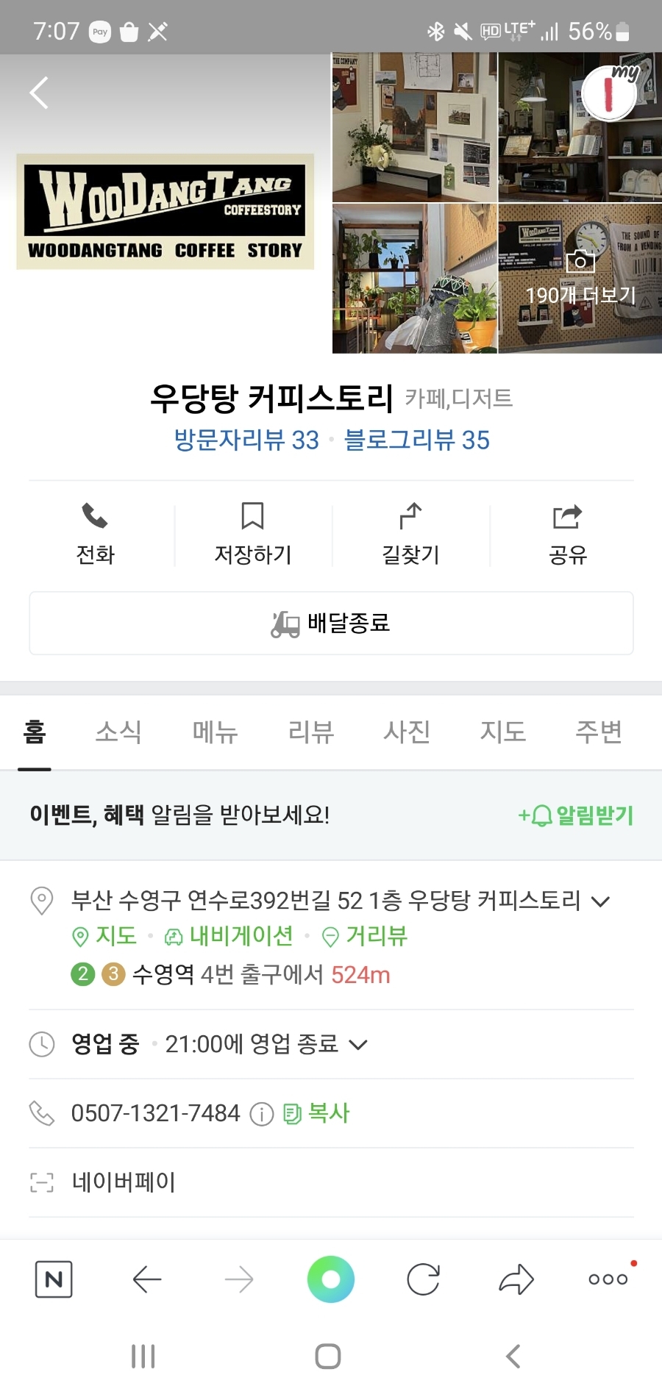
Task: Open the 거리뷰 street view link
Action: pyautogui.click(x=365, y=936)
